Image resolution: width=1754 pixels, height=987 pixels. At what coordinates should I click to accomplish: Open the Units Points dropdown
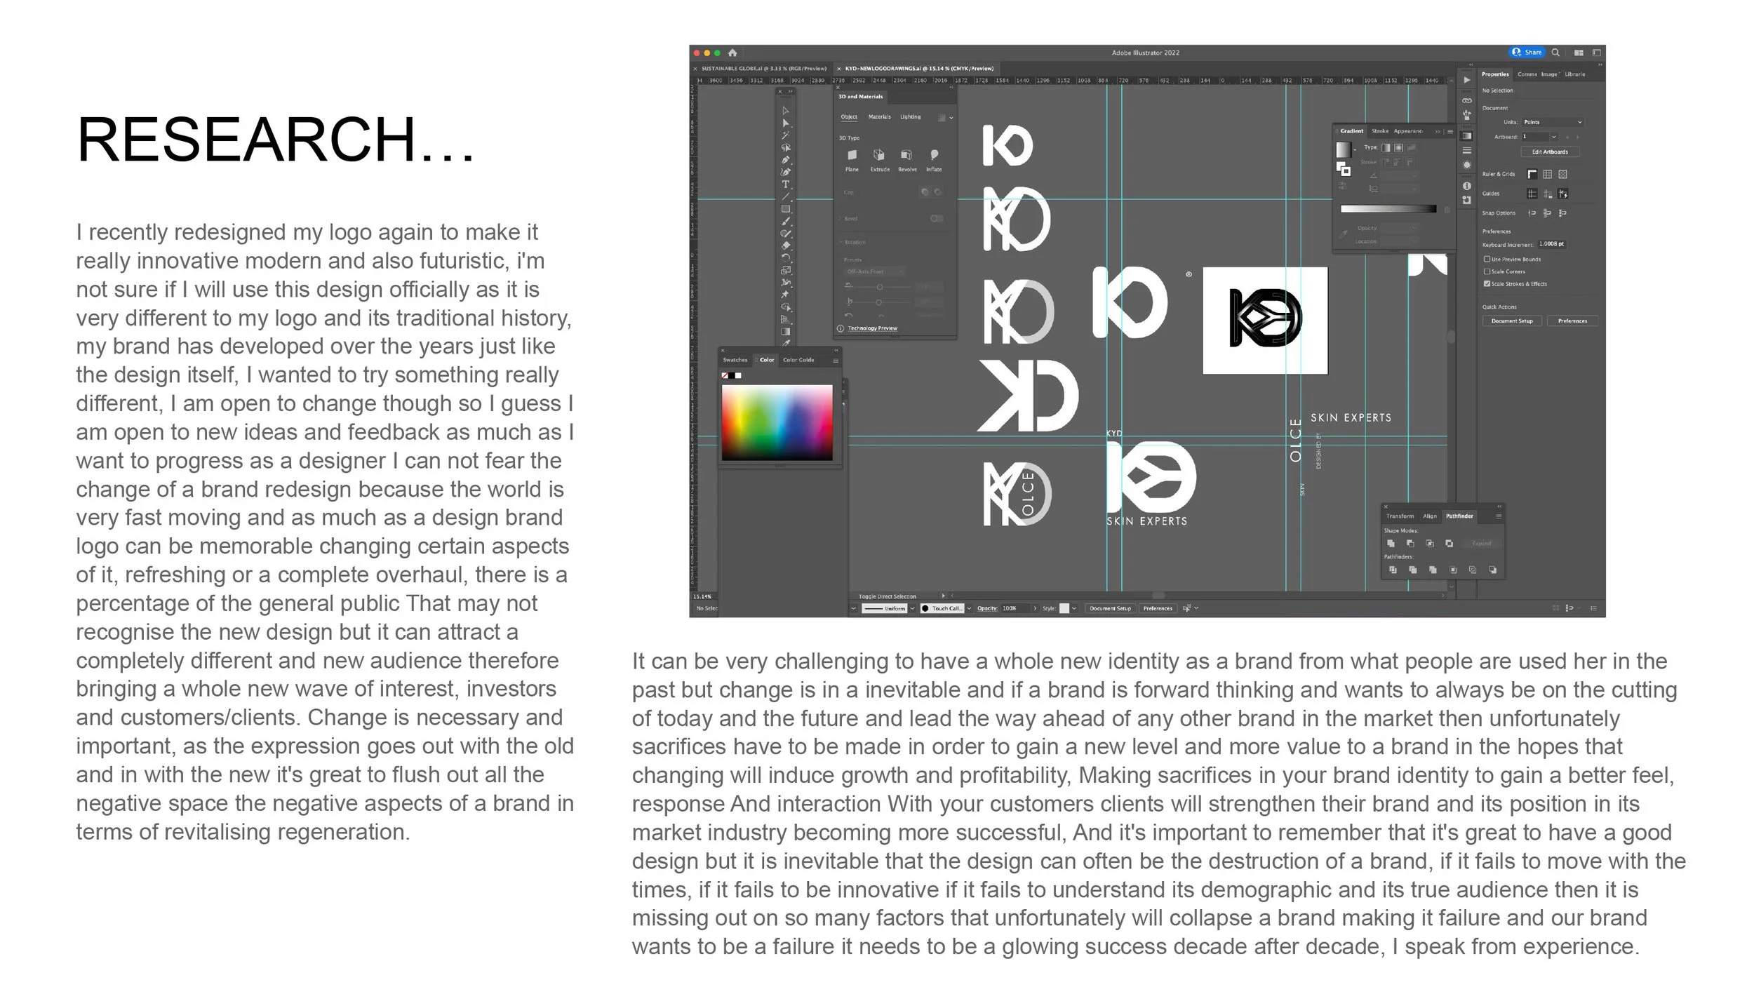point(1553,122)
